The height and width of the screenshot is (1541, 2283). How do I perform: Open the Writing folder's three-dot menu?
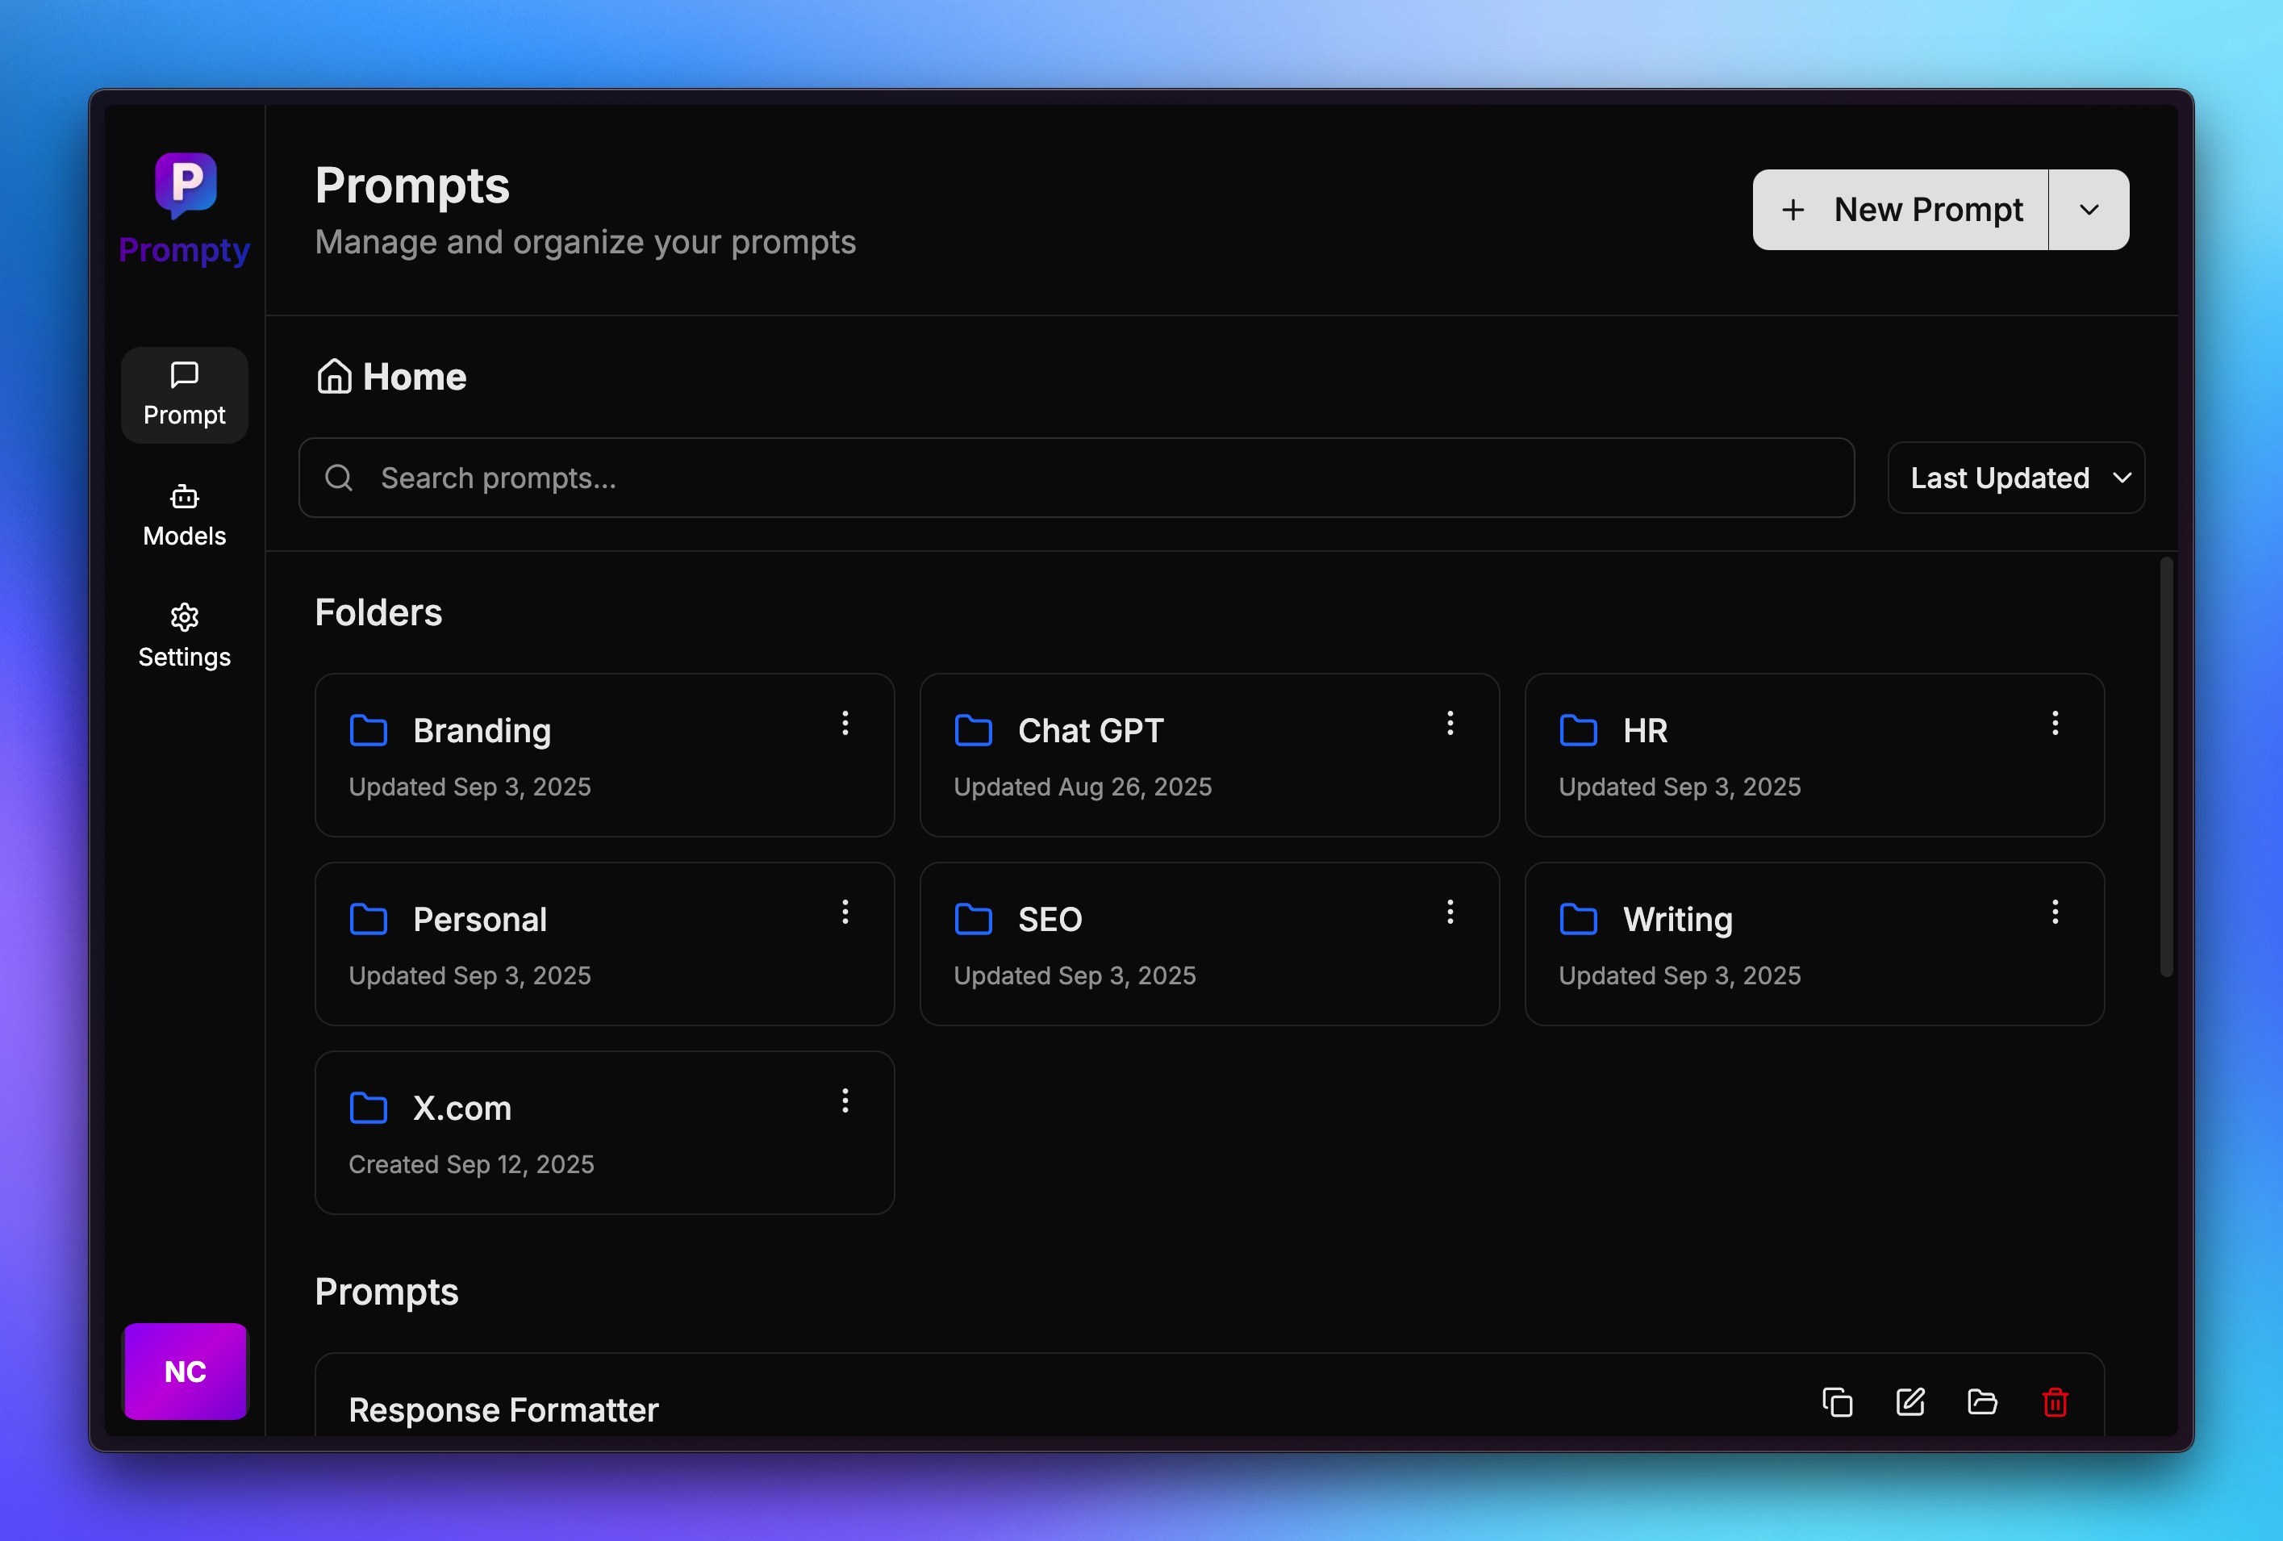[2054, 912]
